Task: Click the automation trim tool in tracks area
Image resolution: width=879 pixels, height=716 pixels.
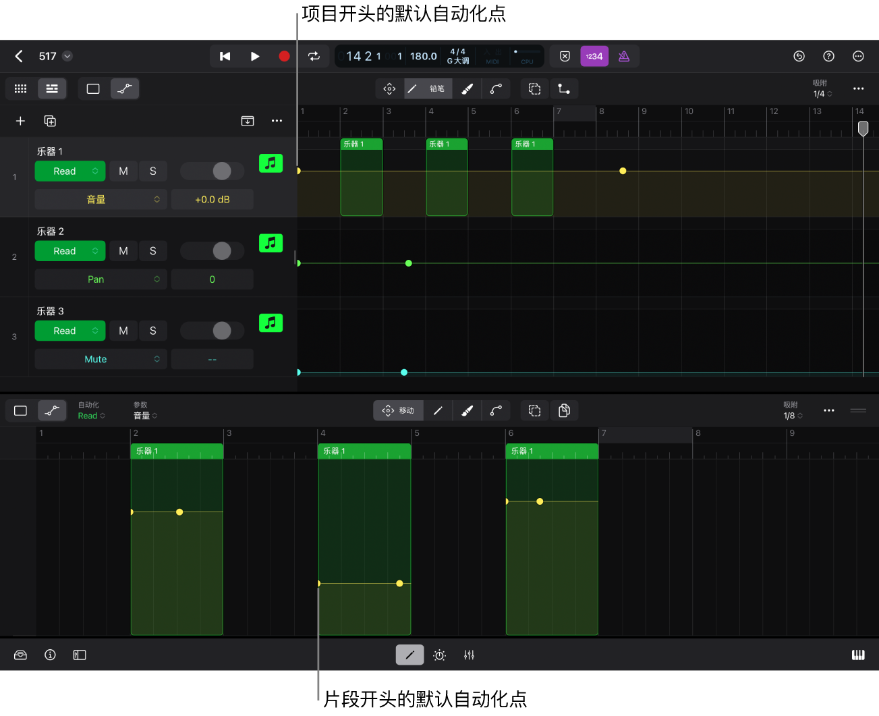Action: tap(564, 88)
